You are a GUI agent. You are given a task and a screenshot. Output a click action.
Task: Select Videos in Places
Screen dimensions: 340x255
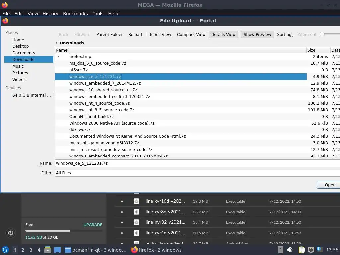[x=19, y=80]
